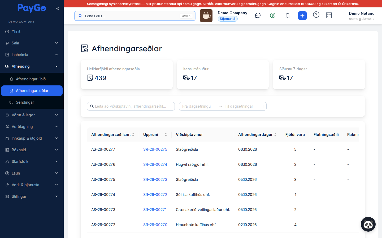This screenshot has height=238, width=382.
Task: Set the Frá dagsetningu start date
Action: (199, 106)
